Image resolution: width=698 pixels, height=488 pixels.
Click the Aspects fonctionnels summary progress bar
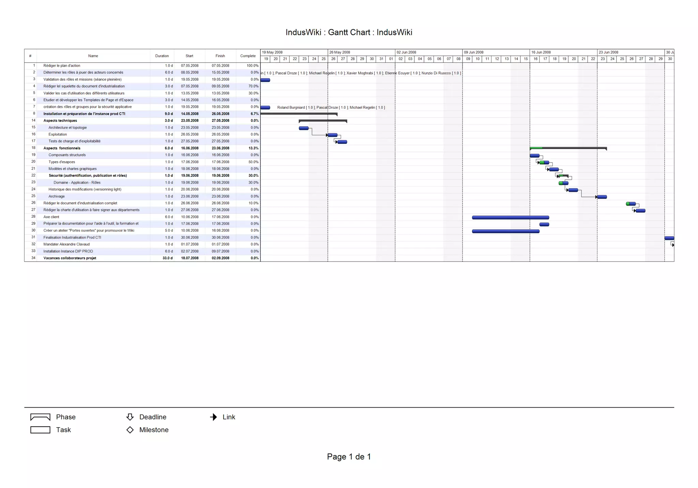point(536,148)
